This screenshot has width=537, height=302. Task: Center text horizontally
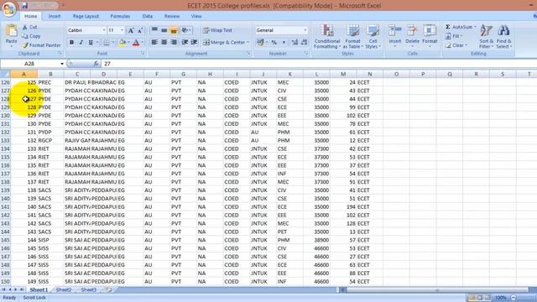click(x=164, y=43)
